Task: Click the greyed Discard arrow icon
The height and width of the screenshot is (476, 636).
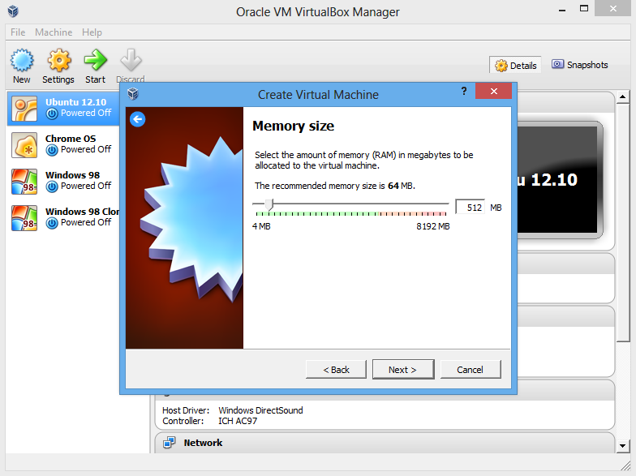Action: pyautogui.click(x=131, y=60)
